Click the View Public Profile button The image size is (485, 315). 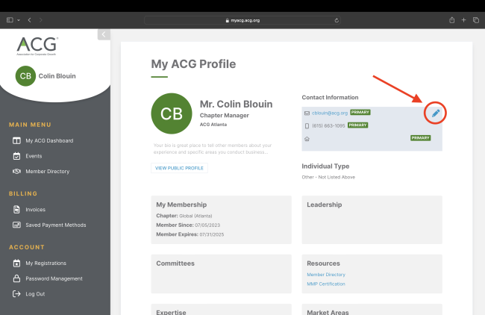[x=179, y=168]
